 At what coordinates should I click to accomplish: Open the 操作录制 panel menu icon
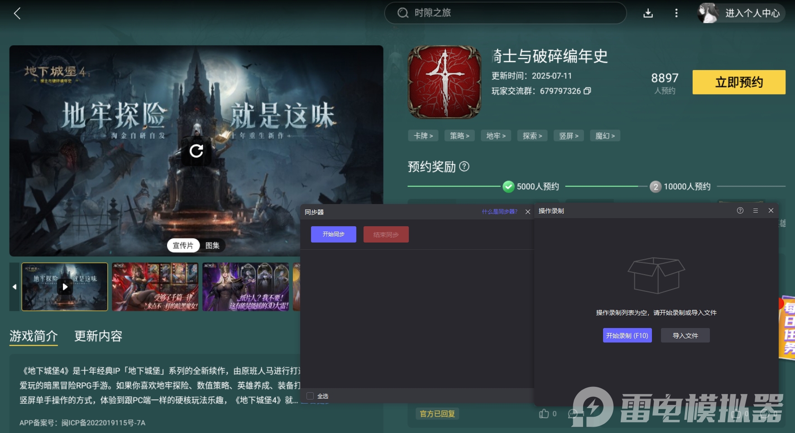click(756, 210)
